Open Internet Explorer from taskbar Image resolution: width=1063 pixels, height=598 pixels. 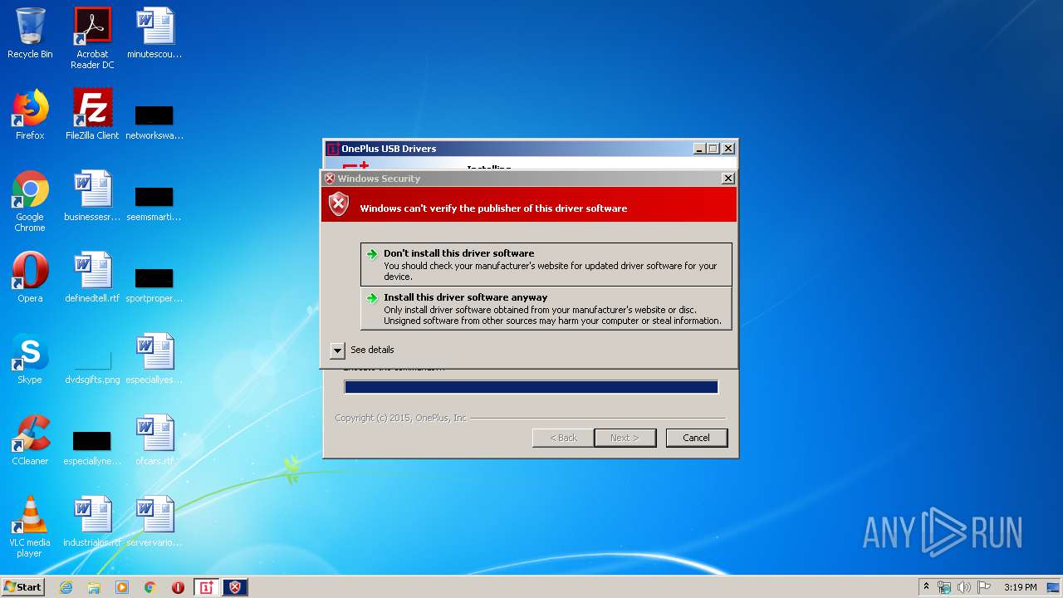coord(66,587)
